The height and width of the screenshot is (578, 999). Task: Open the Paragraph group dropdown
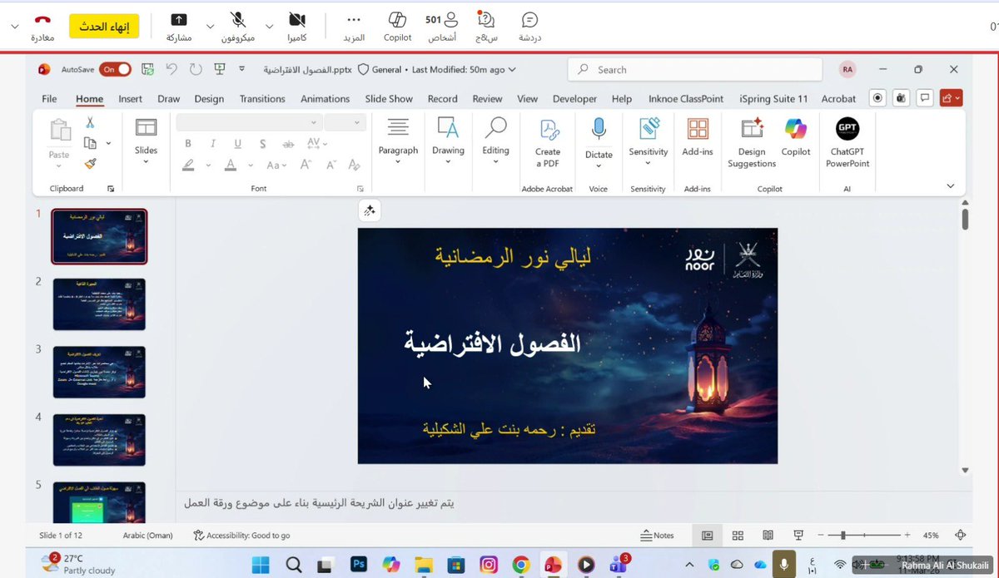click(398, 140)
